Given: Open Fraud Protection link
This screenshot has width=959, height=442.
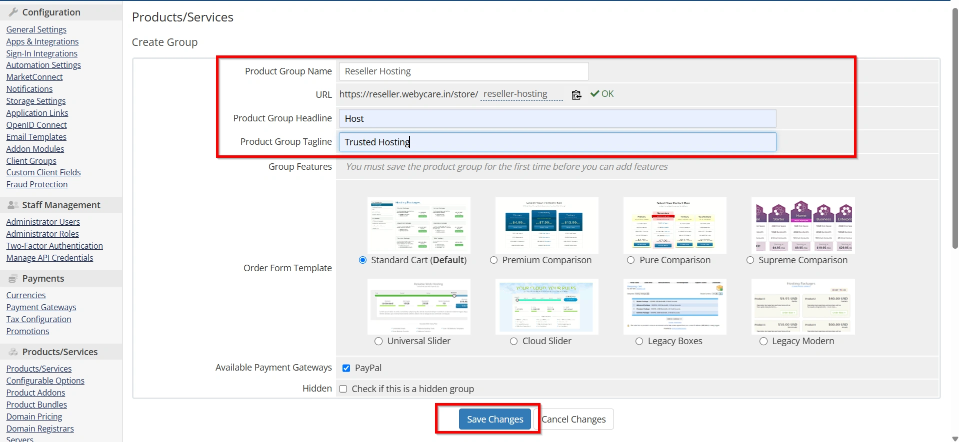Looking at the screenshot, I should (x=37, y=184).
